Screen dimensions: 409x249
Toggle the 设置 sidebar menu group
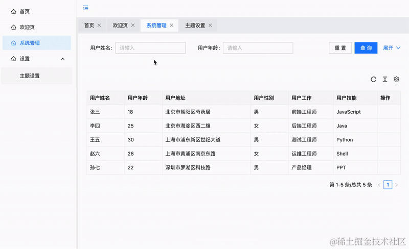click(37, 59)
